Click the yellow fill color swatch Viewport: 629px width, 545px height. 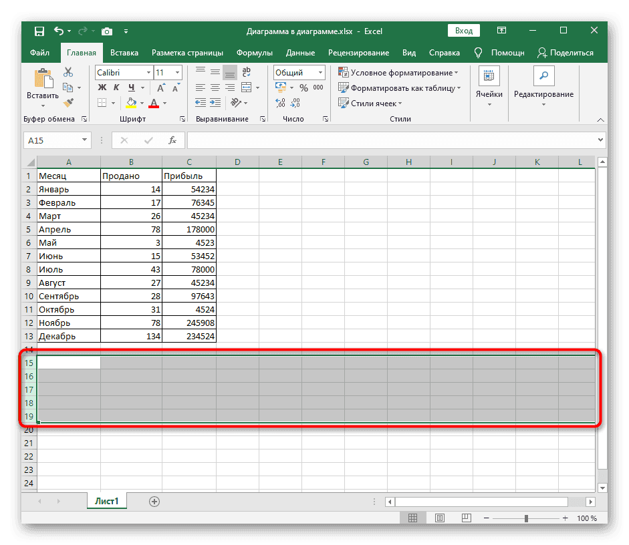pos(131,103)
